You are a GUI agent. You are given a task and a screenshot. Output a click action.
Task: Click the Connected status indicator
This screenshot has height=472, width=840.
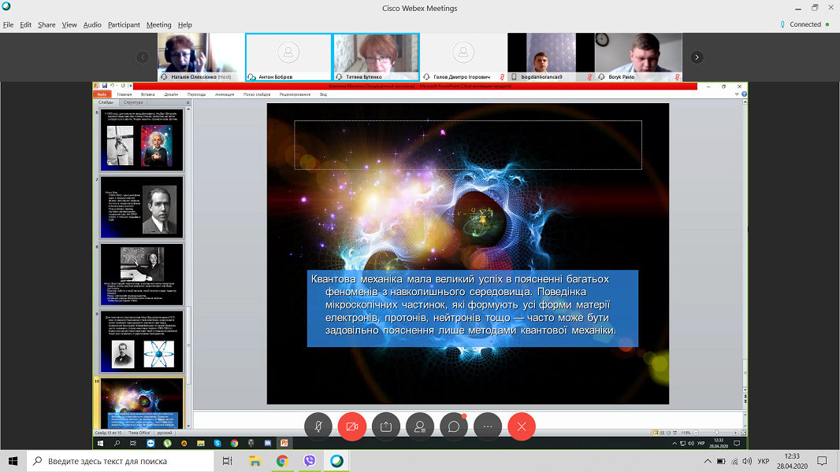coord(804,24)
